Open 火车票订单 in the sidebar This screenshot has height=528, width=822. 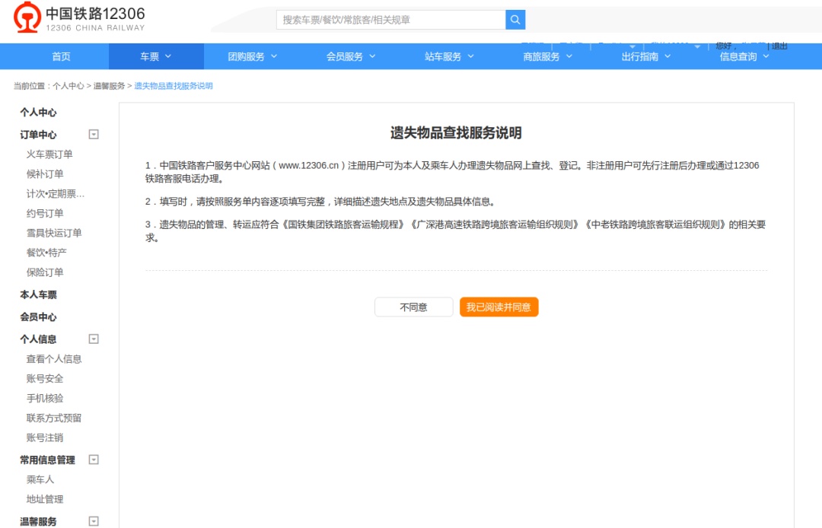pos(49,154)
